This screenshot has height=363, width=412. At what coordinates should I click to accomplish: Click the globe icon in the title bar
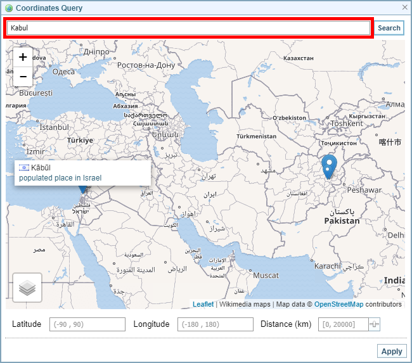click(8, 8)
